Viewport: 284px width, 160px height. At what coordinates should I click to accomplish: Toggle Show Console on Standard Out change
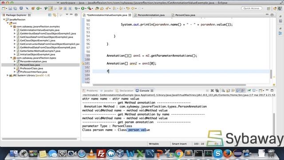[x=238, y=91]
